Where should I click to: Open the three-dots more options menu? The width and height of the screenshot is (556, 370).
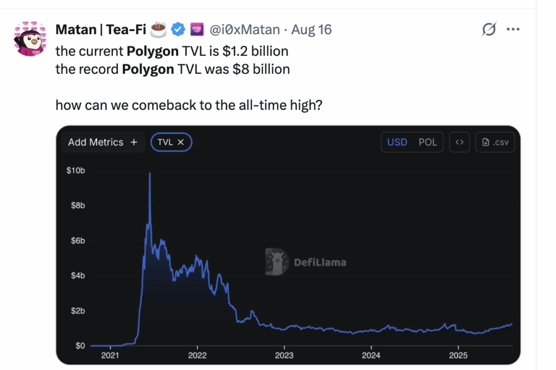pyautogui.click(x=513, y=29)
